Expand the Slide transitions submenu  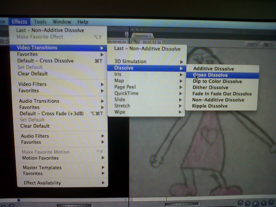[146, 100]
